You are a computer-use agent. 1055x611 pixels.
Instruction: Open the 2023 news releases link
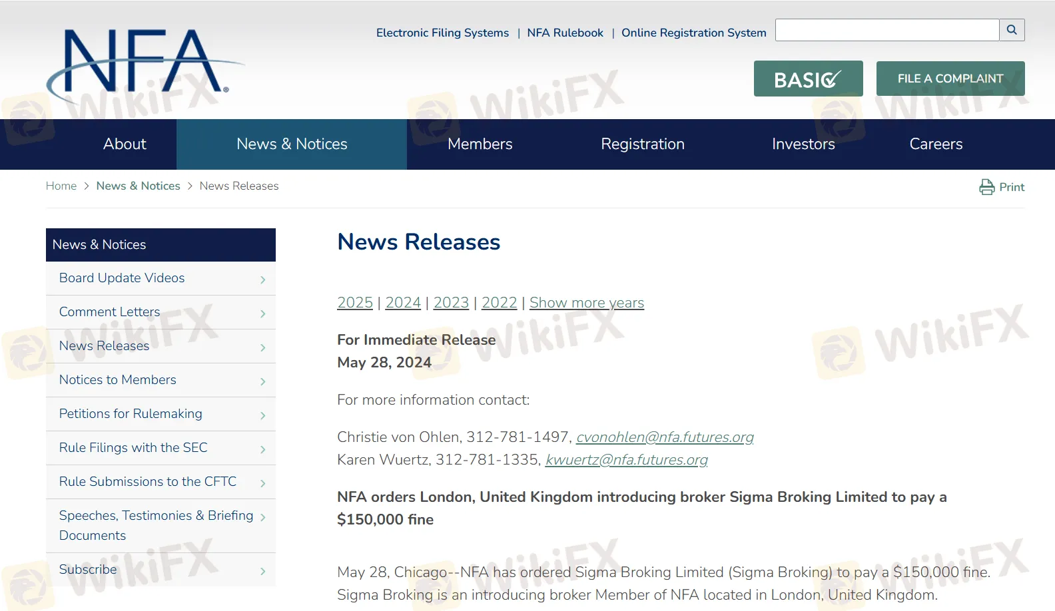click(451, 303)
